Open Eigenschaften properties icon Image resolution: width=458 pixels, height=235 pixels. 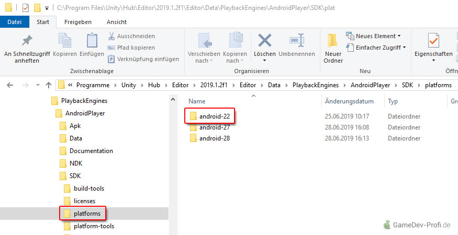[x=433, y=41]
